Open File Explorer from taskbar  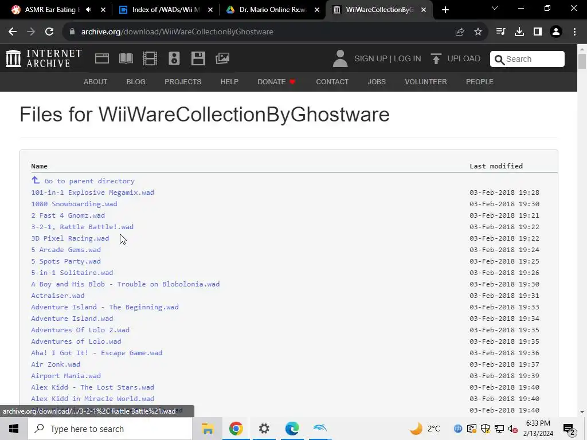(x=208, y=429)
